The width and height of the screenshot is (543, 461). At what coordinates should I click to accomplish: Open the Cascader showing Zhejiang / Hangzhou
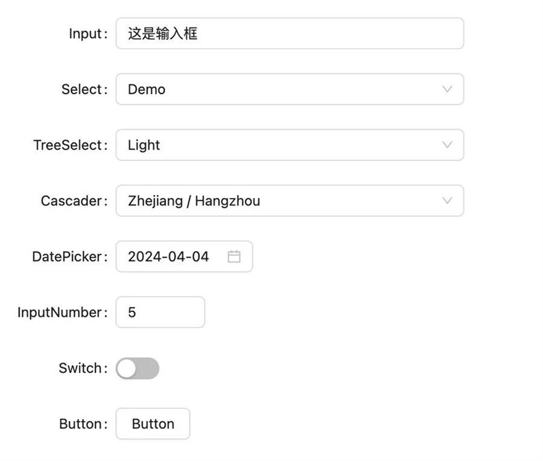coord(278,200)
